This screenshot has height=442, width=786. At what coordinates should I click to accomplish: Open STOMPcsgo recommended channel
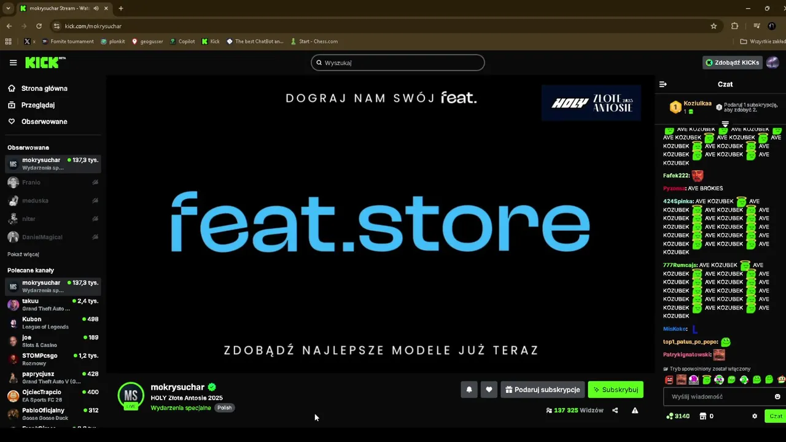point(53,359)
